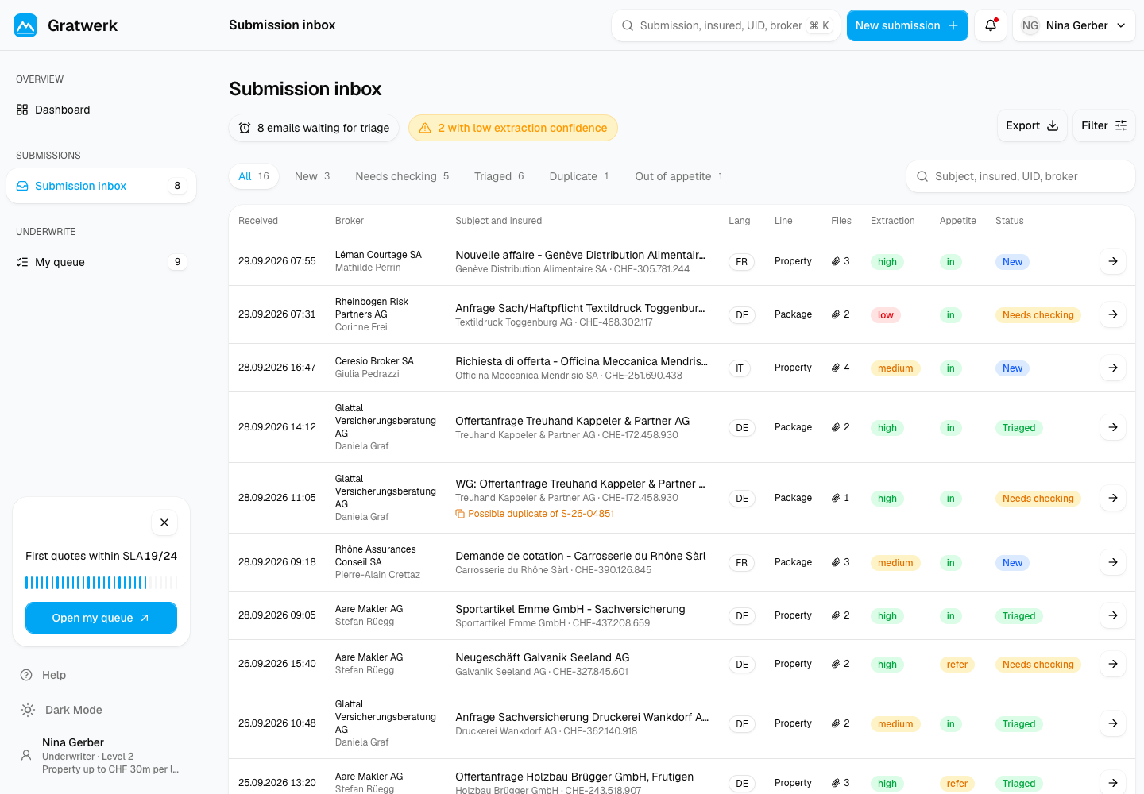
Task: Sort by the Received column header
Action: (x=258, y=221)
